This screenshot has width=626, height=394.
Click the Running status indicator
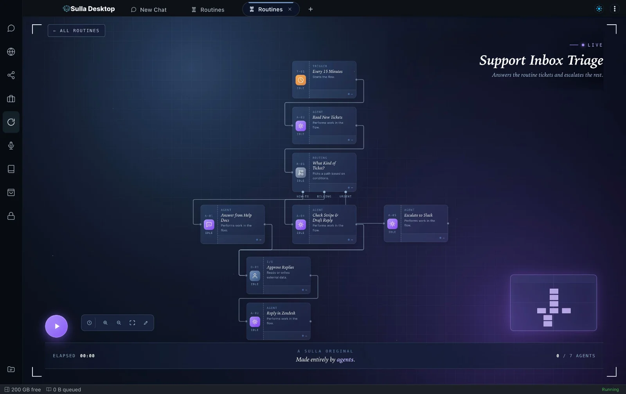610,389
